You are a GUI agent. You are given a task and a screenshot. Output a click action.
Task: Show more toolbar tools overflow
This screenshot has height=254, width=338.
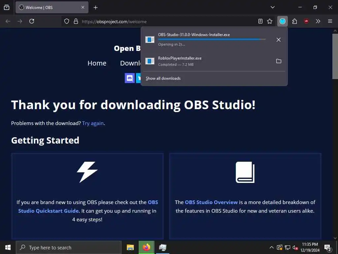point(318,21)
